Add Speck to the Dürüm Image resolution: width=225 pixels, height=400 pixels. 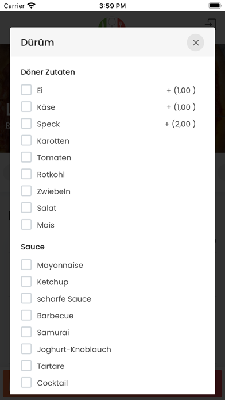coord(26,124)
